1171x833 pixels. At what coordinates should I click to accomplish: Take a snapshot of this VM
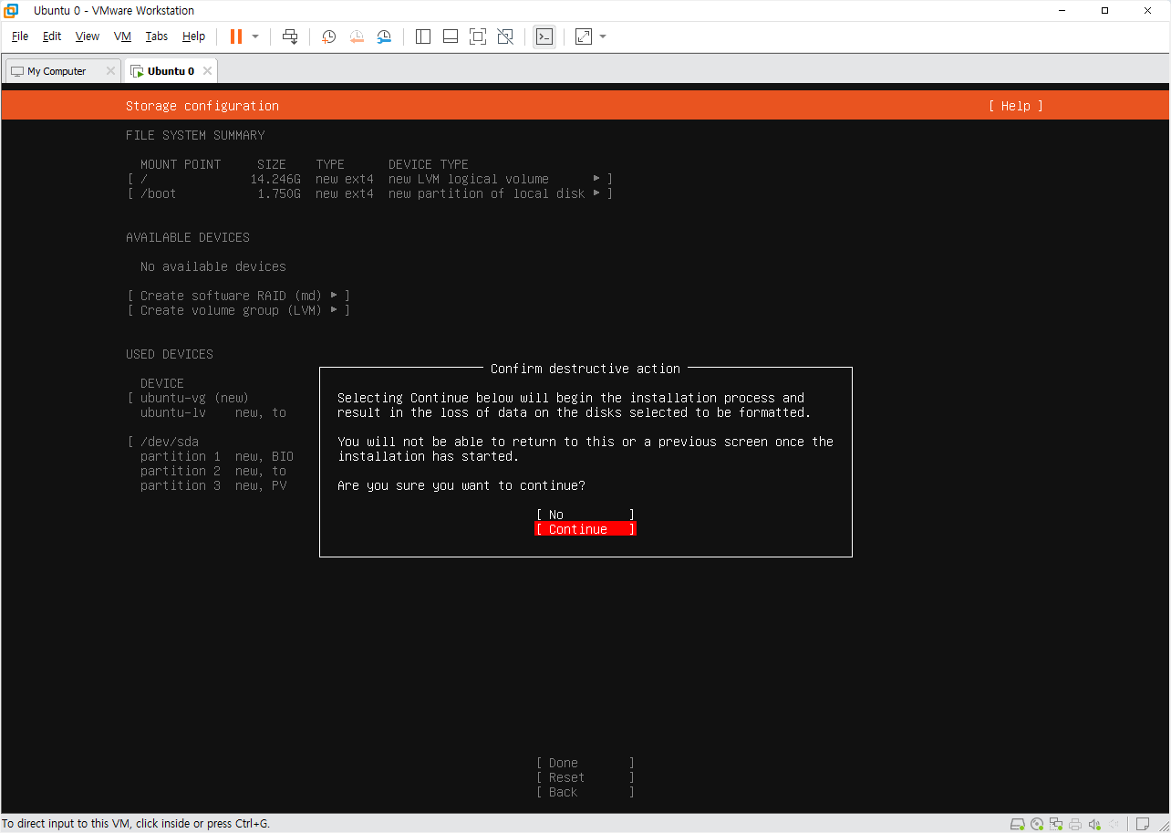[329, 36]
